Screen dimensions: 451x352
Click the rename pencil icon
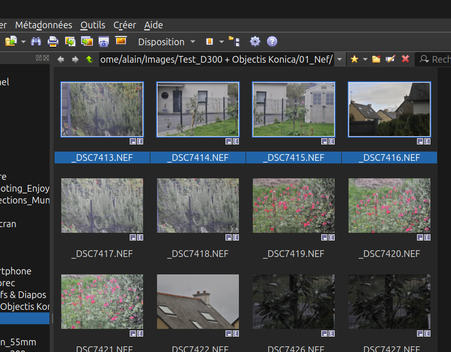tap(390, 59)
